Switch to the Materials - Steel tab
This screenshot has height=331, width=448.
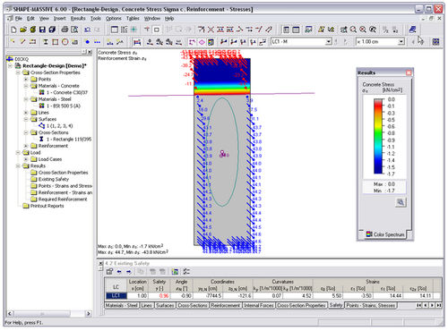point(121,306)
